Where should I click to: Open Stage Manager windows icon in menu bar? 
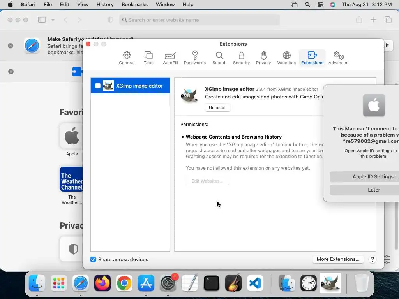[x=294, y=5]
